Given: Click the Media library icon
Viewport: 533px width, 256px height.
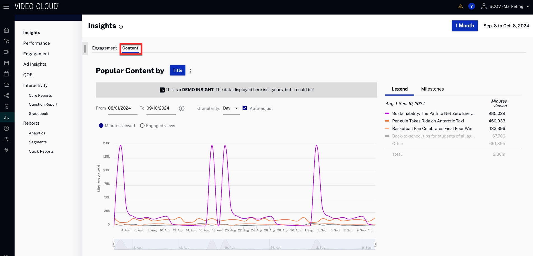Looking at the screenshot, I should tap(6, 63).
